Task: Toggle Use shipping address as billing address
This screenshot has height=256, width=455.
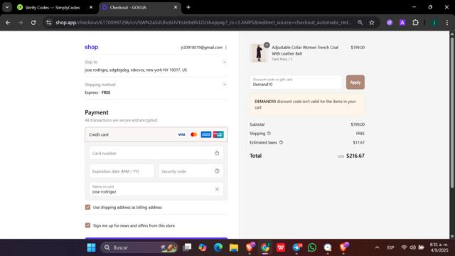Action: click(87, 207)
